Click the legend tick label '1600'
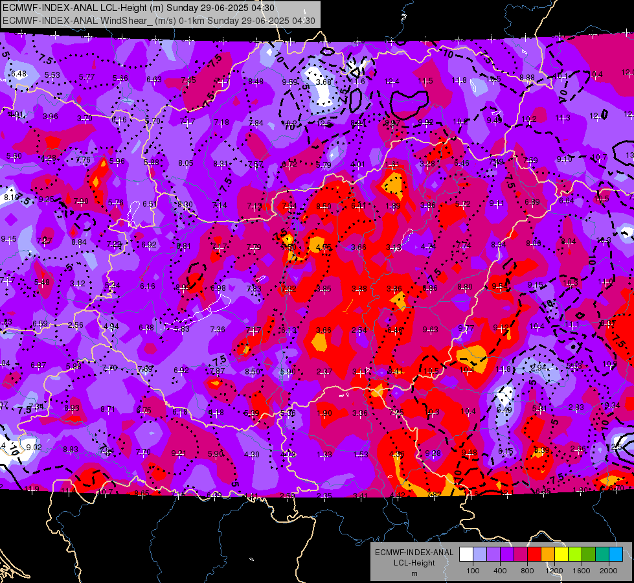The height and width of the screenshot is (583, 634). (582, 571)
